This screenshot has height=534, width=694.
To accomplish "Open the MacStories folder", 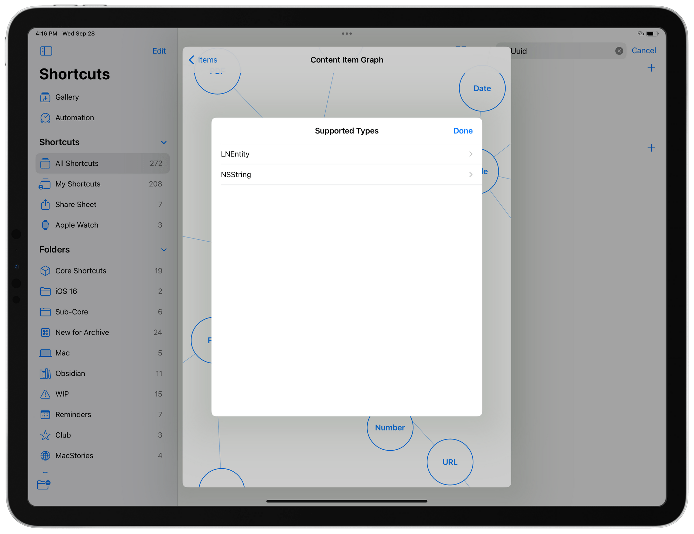I will [x=102, y=456].
